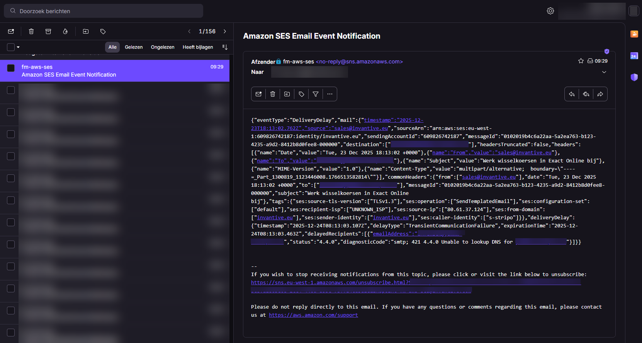
Task: Tick the checkbox of the message below fm-aws-ses
Action: 11,90
